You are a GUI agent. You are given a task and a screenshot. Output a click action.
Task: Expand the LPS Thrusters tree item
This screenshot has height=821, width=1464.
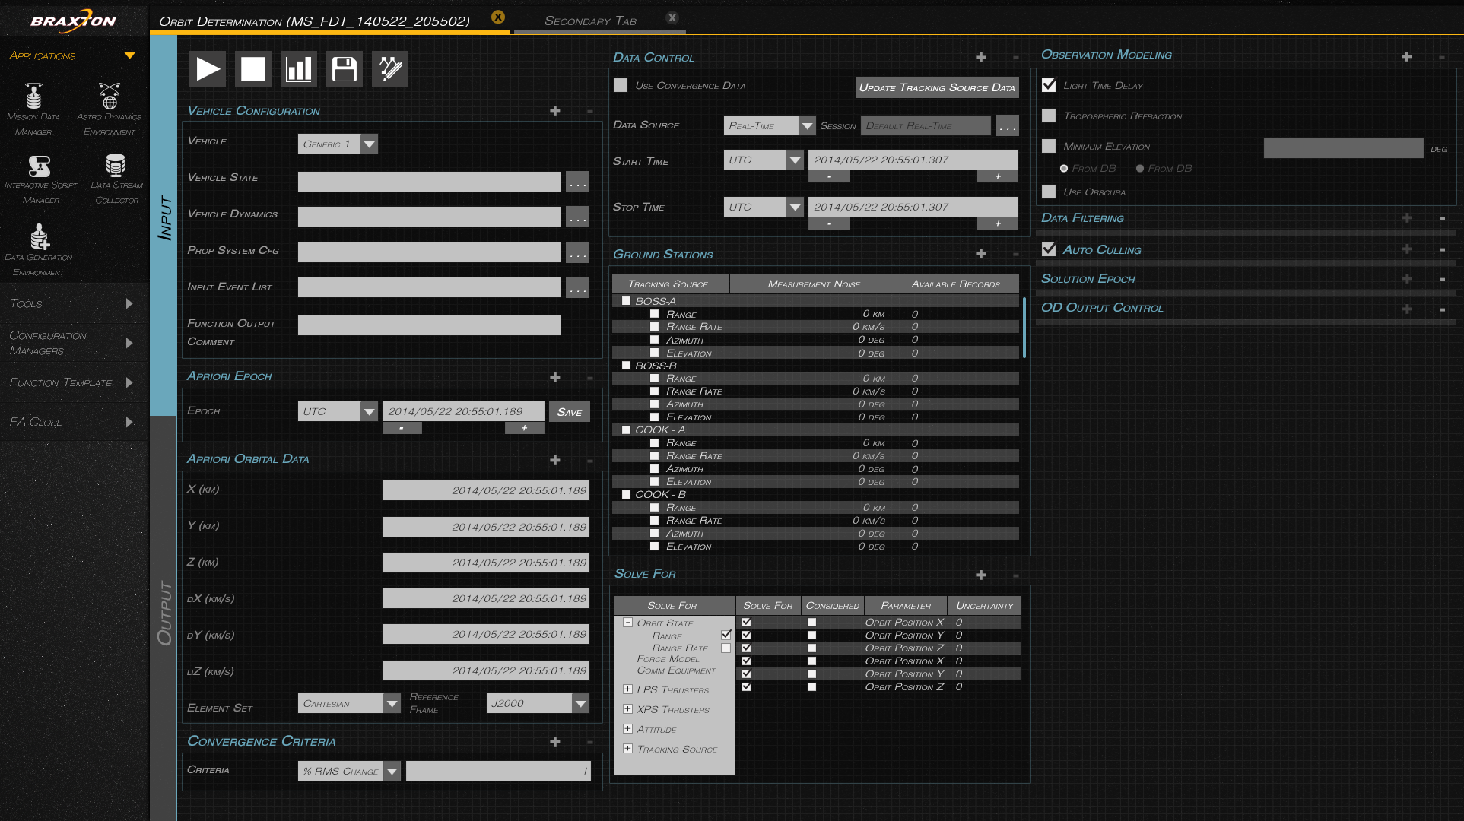pyautogui.click(x=628, y=689)
